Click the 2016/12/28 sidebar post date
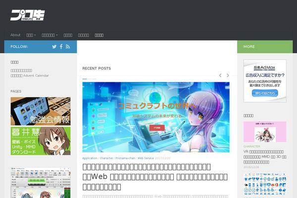This screenshot has height=198, width=297. click(251, 167)
